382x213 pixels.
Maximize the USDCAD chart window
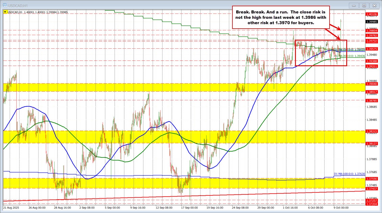(x=364, y=5)
